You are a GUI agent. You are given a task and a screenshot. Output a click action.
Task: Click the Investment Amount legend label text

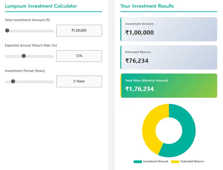[156, 161]
